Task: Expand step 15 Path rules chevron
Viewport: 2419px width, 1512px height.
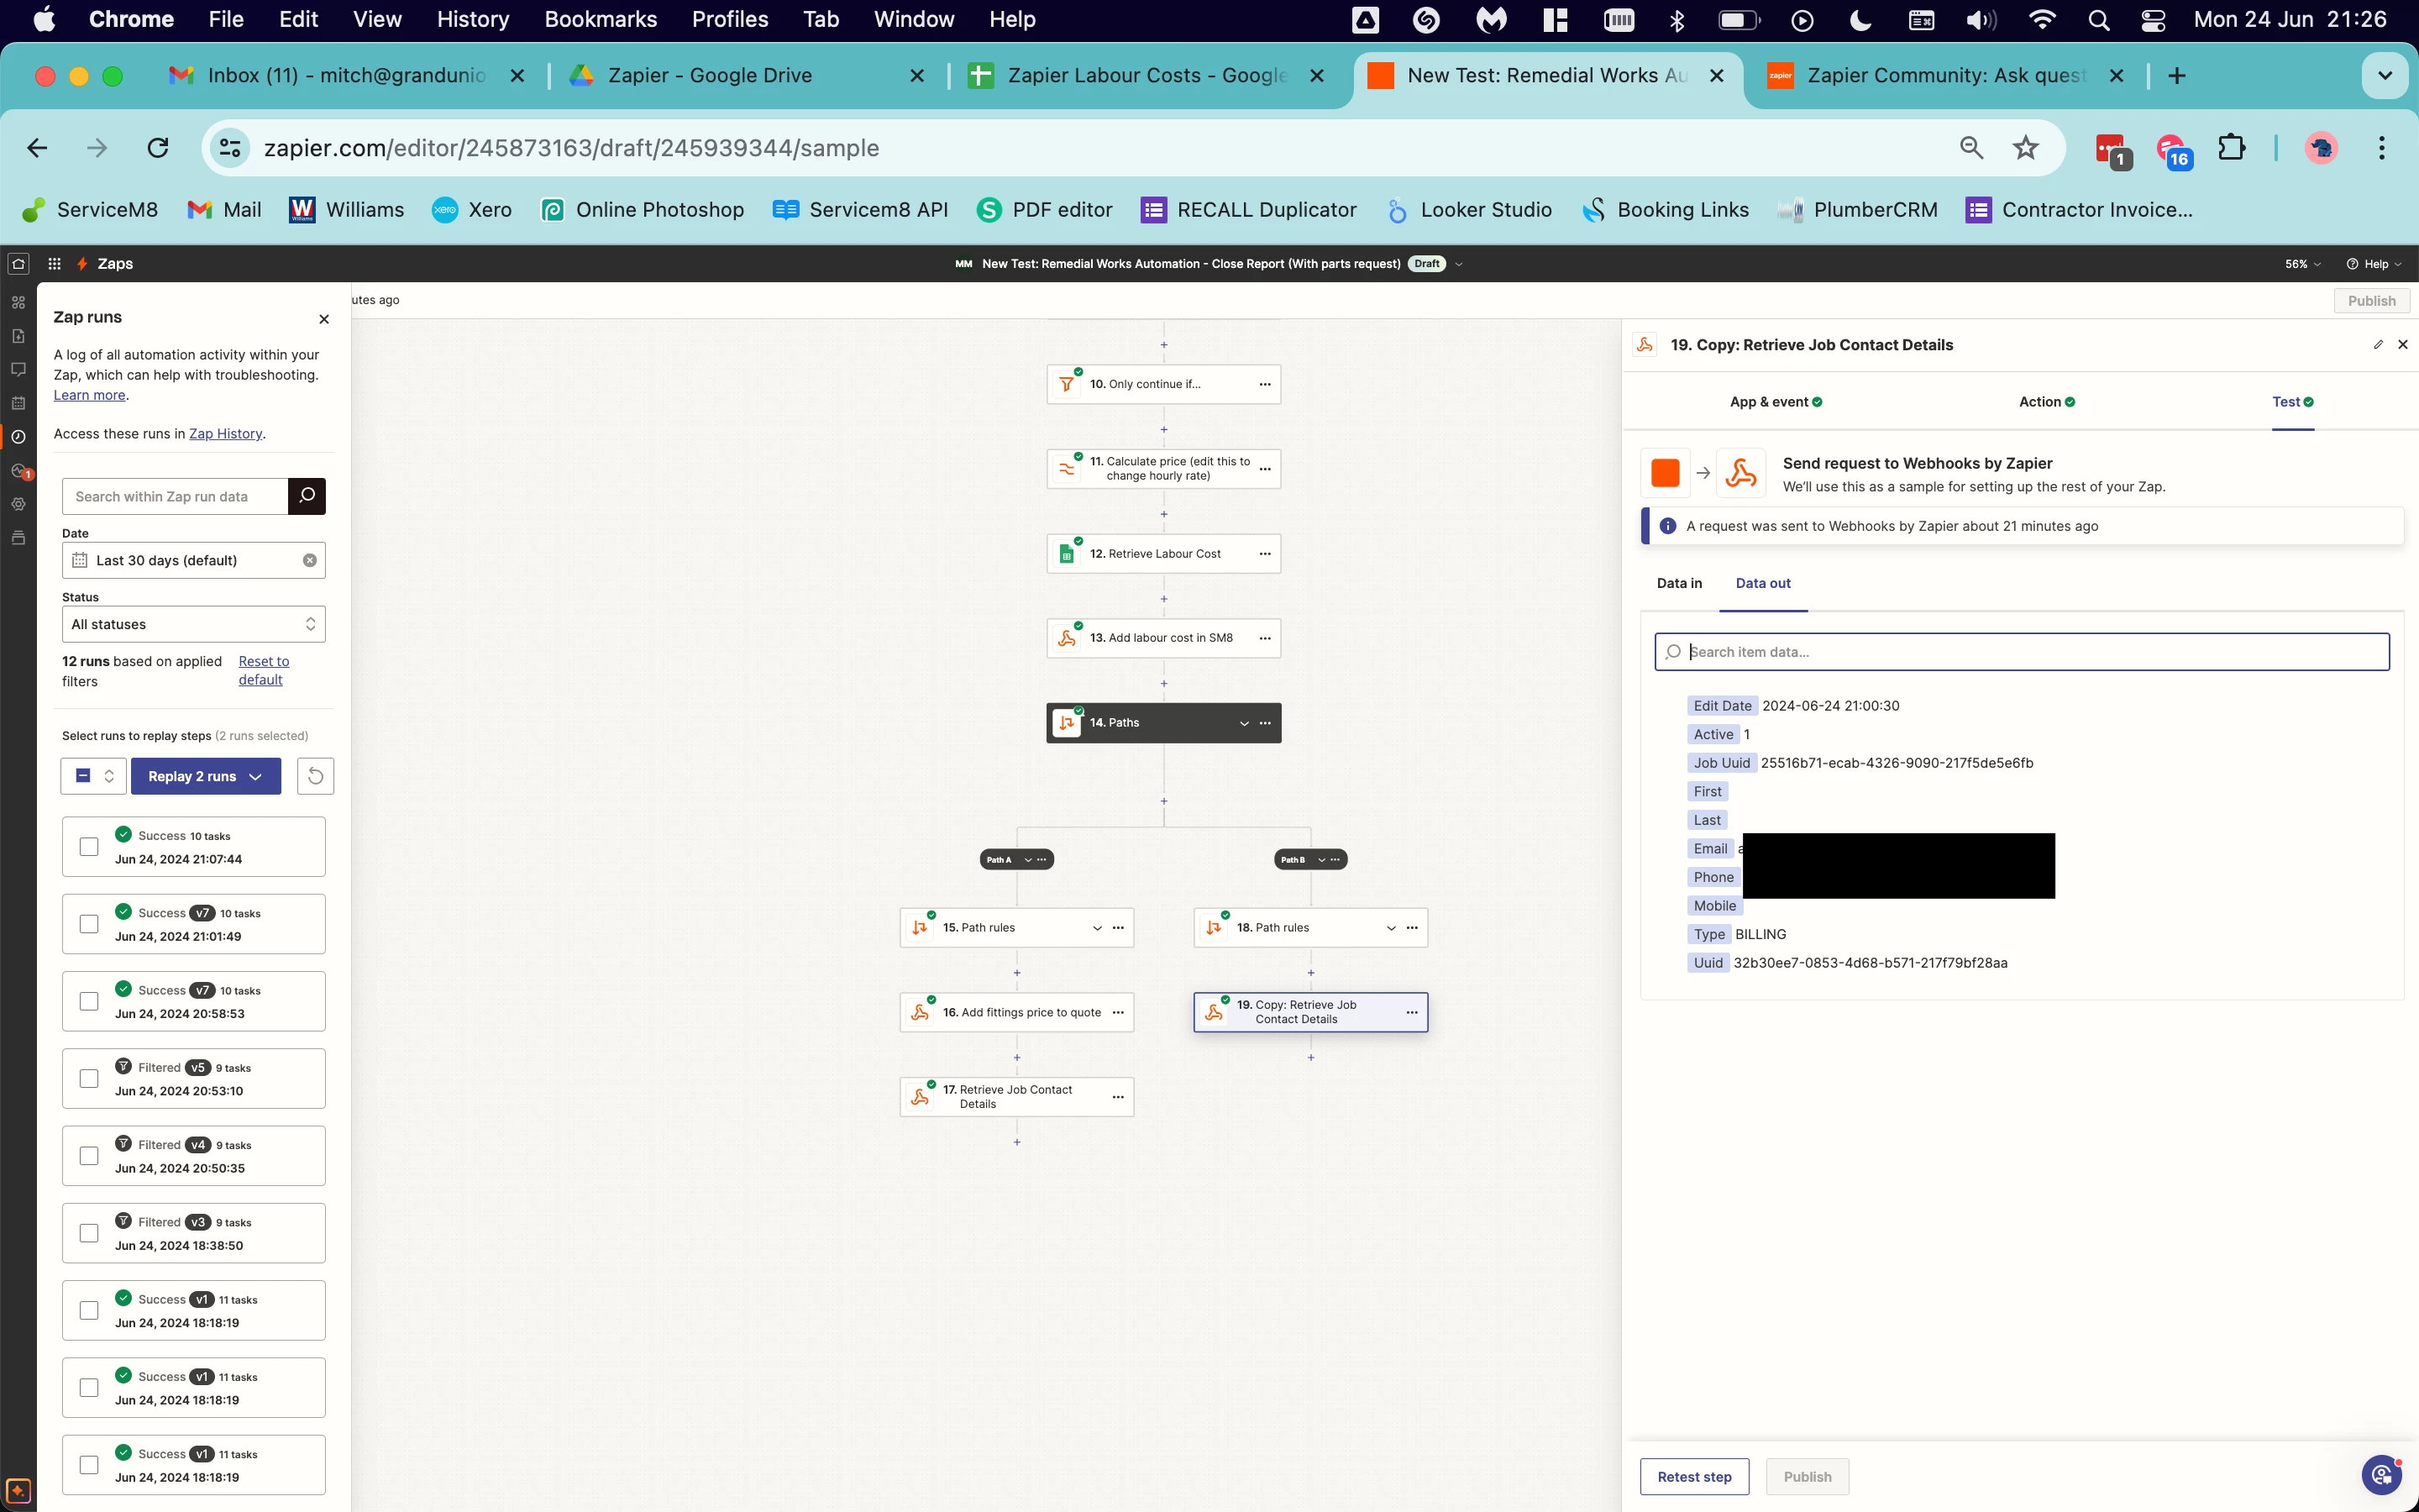Action: tap(1097, 927)
